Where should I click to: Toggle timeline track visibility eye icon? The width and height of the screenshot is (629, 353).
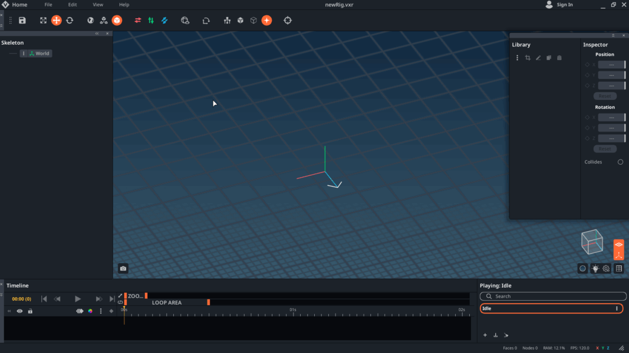[19, 311]
